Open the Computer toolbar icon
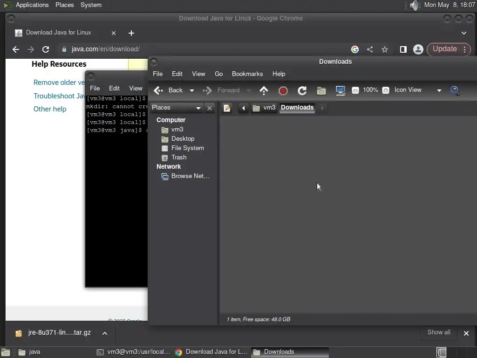477x358 pixels. click(x=341, y=90)
